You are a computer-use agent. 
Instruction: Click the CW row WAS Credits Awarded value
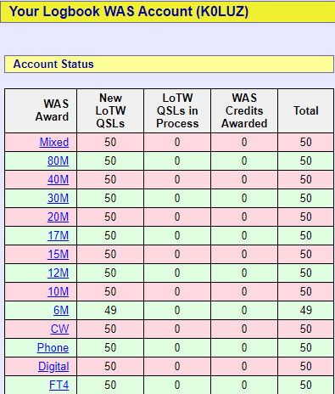(x=244, y=329)
